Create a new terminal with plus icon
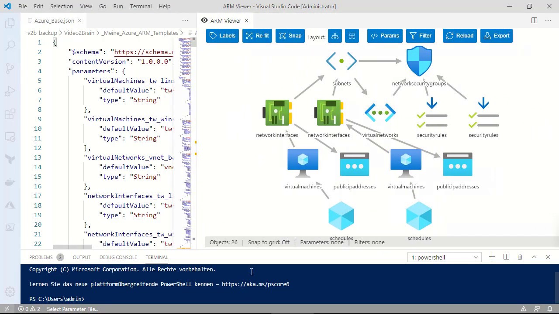Screen dimensions: 559x314 (492, 257)
